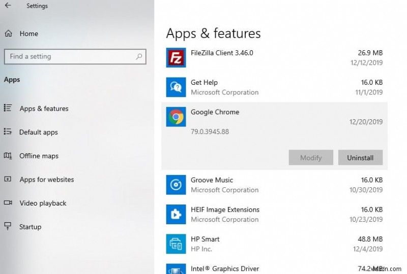This screenshot has width=407, height=274.
Task: Click the HP Smart app icon
Action: click(176, 244)
